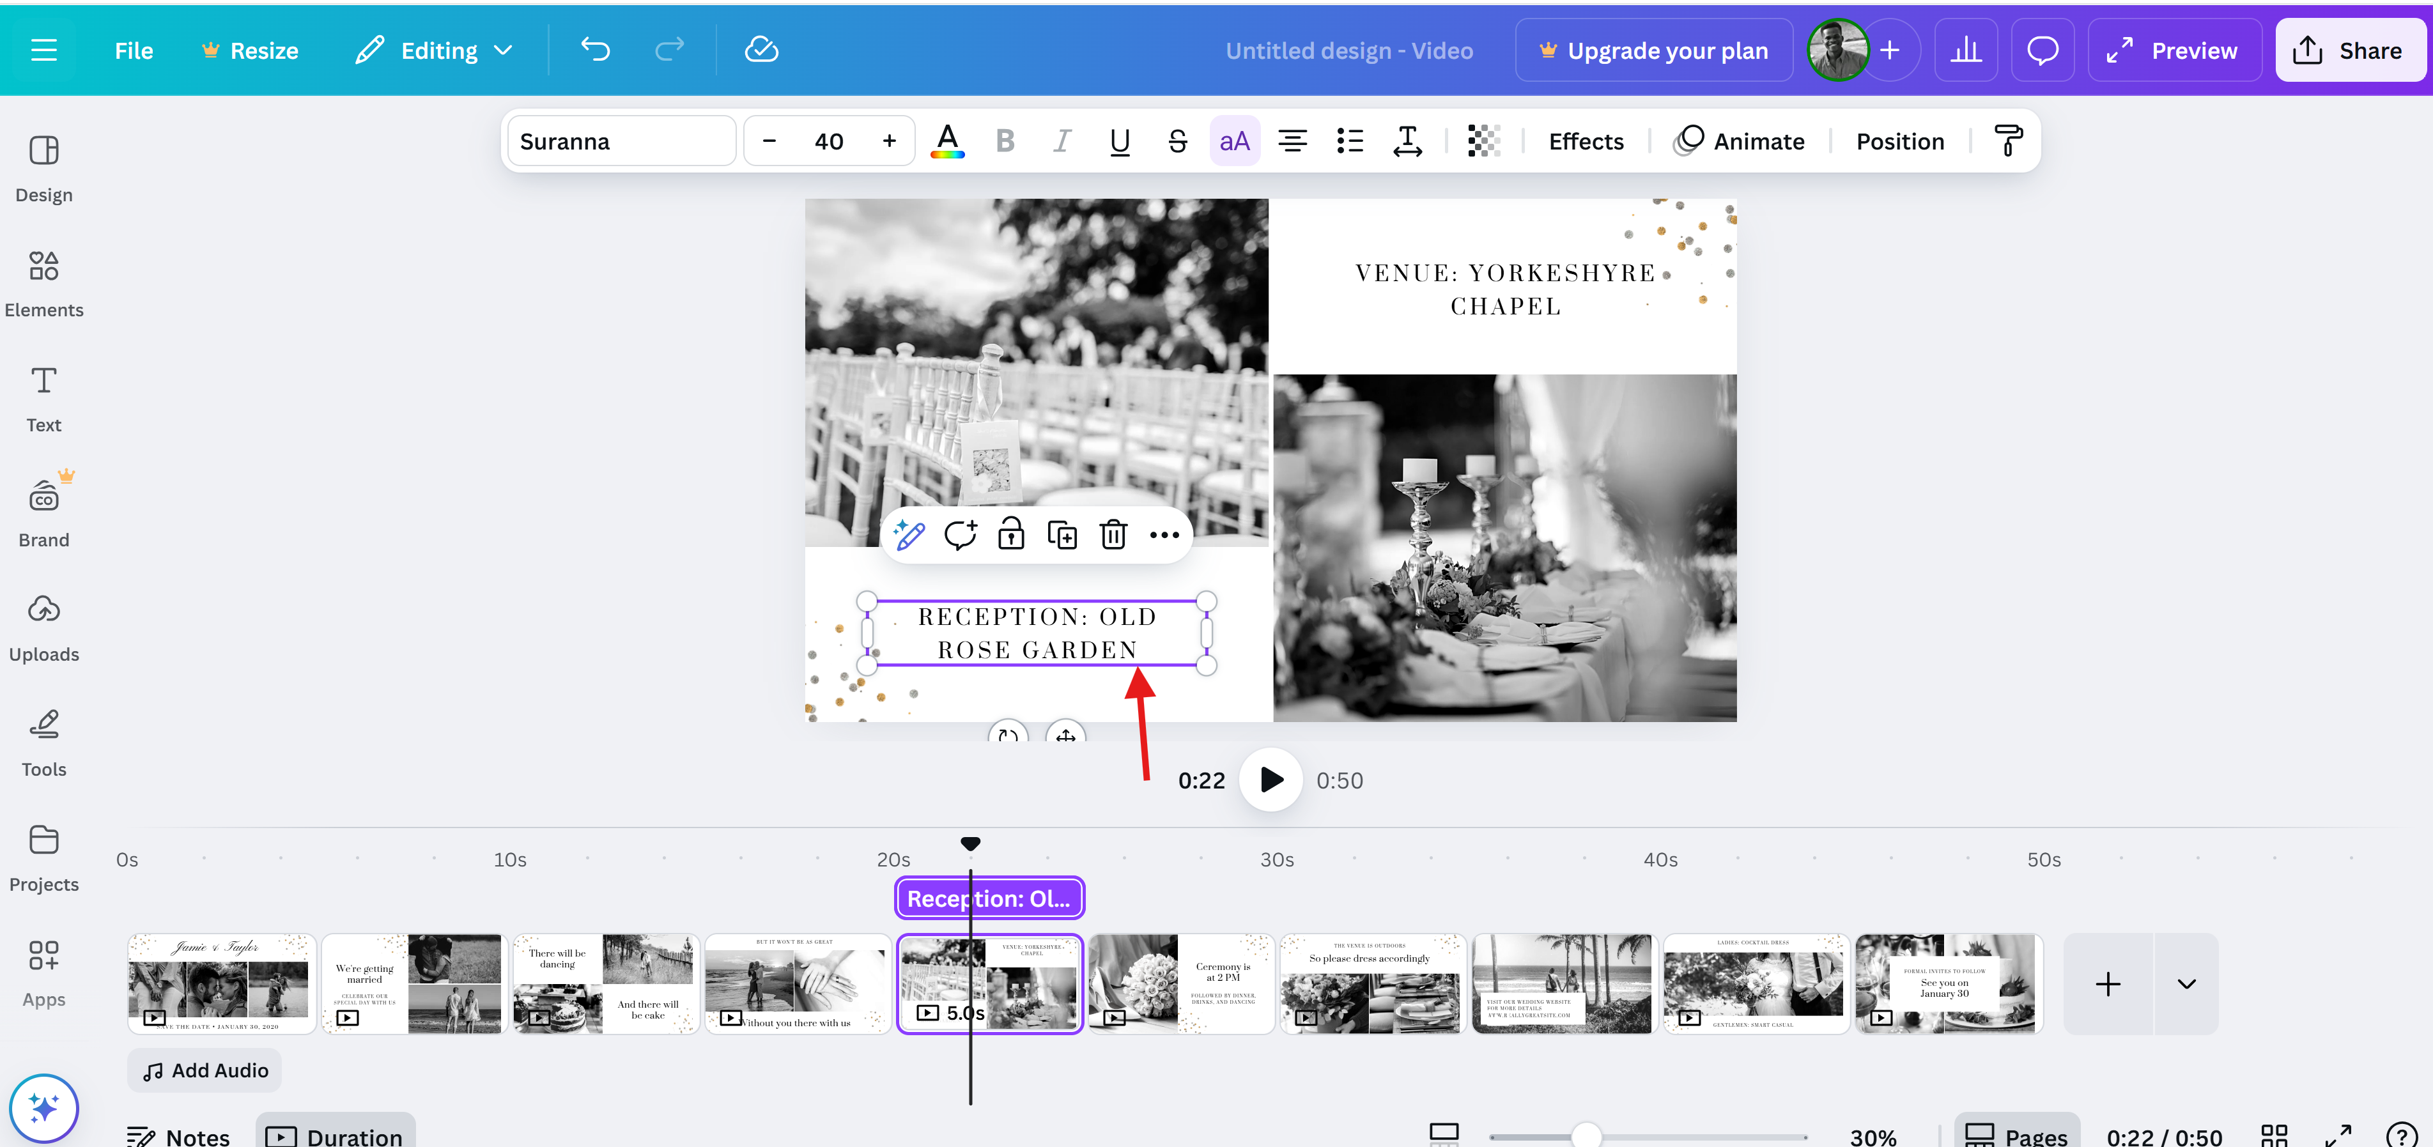Open the Brand panel
This screenshot has height=1147, width=2433.
43,510
